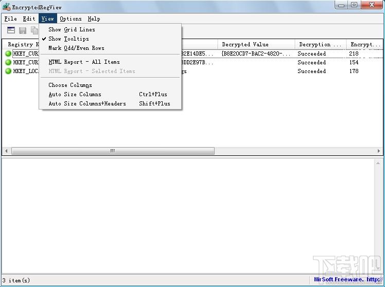
Task: Sort by Decryption column header
Action: pyautogui.click(x=321, y=44)
